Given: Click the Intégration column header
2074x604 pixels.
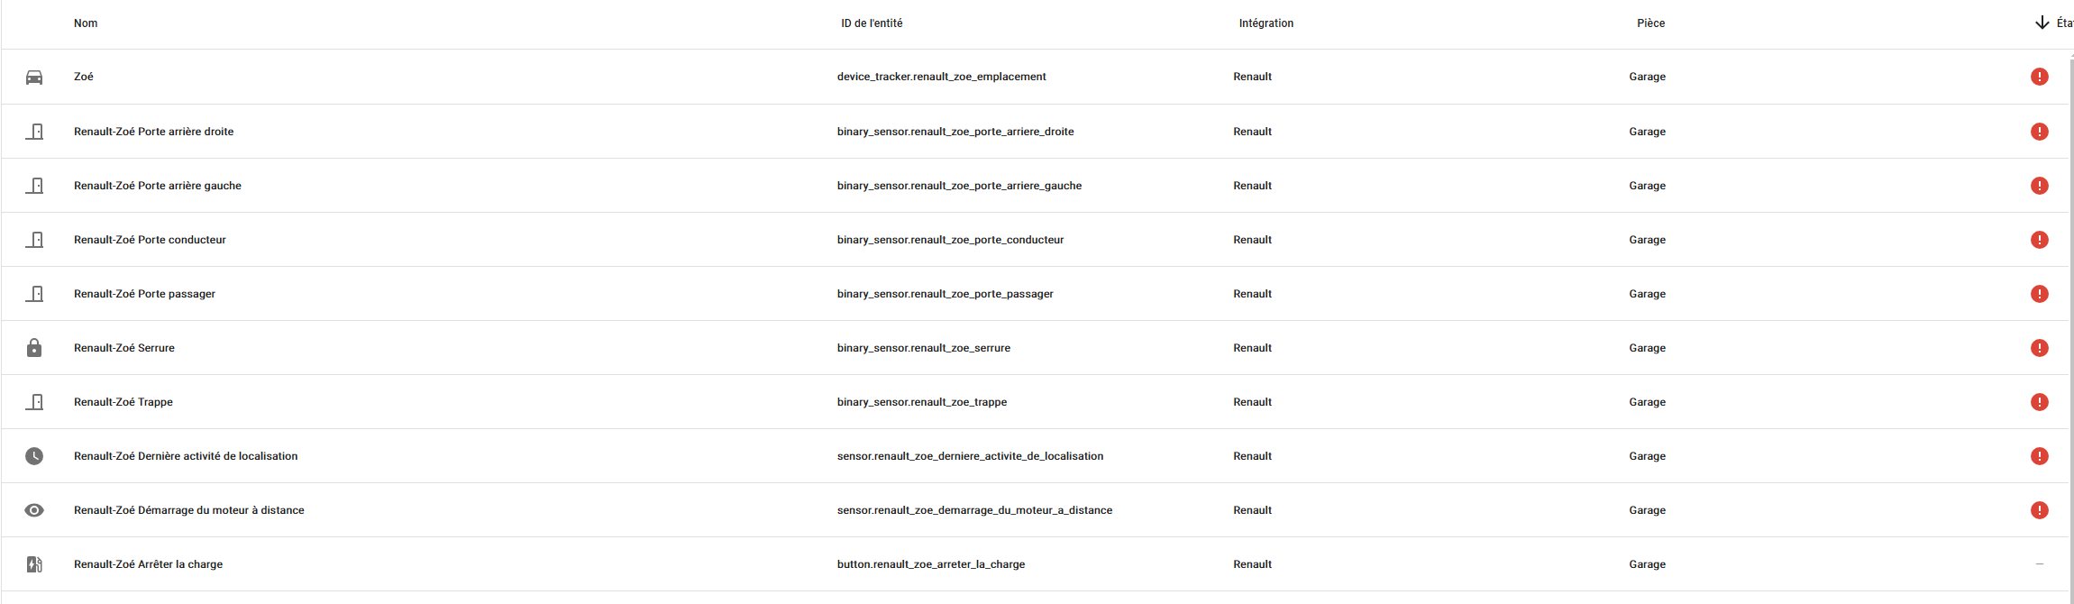Looking at the screenshot, I should tap(1265, 23).
